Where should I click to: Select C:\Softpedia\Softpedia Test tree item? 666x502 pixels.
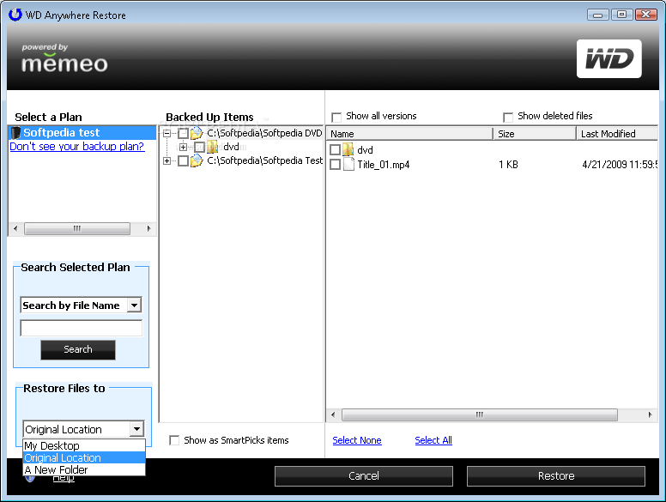pyautogui.click(x=264, y=160)
